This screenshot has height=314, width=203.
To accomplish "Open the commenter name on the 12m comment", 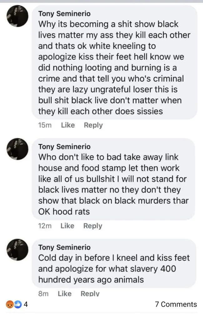I will tap(64, 147).
